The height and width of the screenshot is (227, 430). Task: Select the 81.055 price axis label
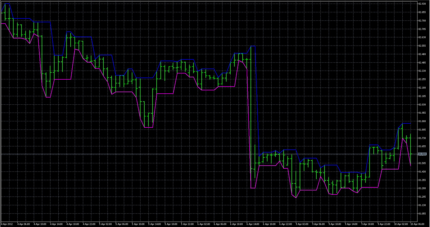pos(422,214)
